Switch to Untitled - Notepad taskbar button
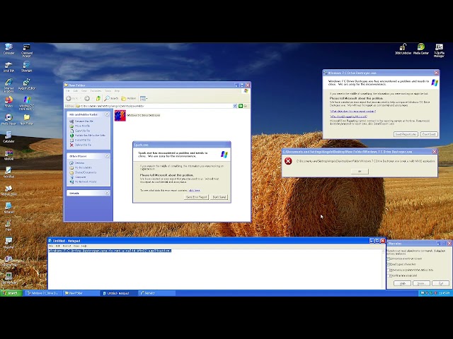 (118, 293)
